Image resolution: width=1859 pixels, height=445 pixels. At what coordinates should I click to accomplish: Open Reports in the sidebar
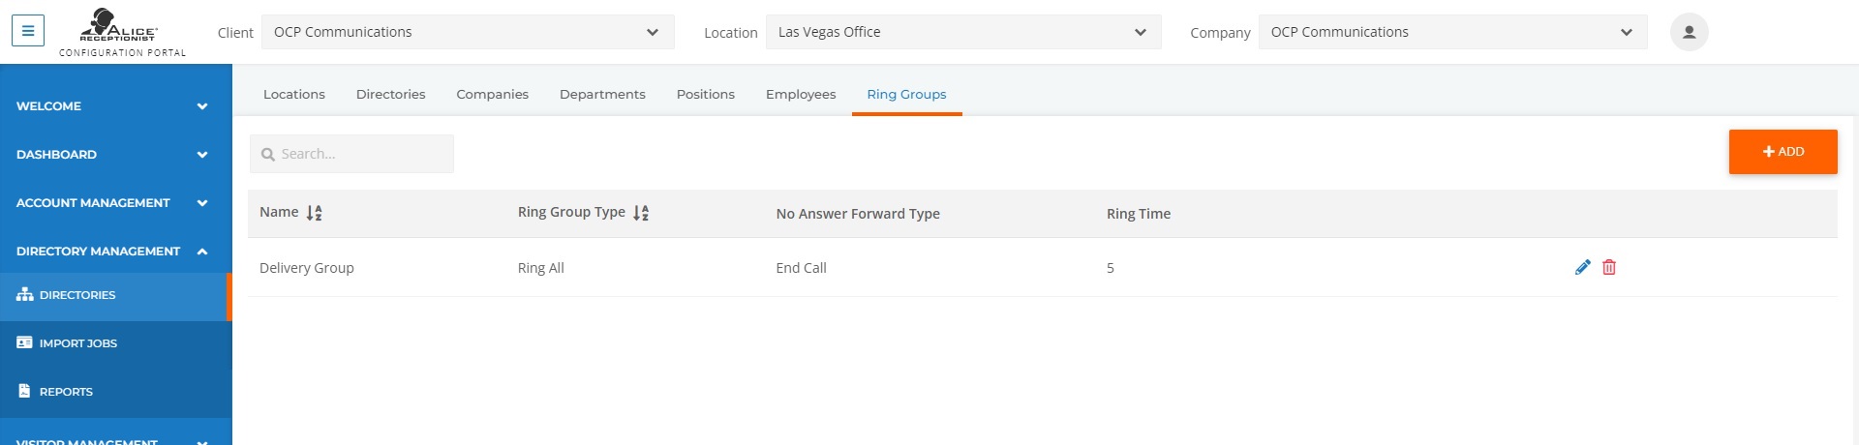pyautogui.click(x=116, y=392)
